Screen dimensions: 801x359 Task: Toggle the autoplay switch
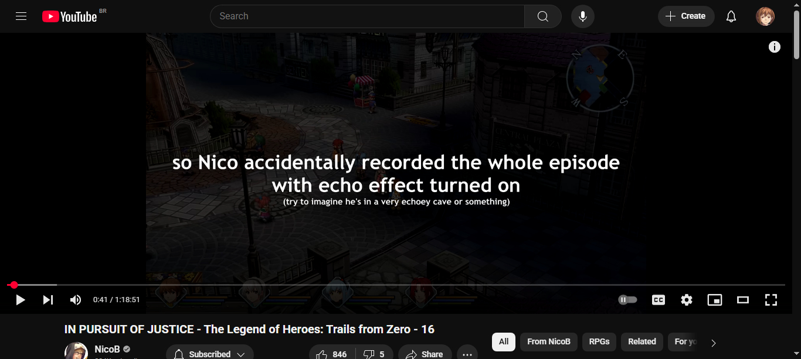click(x=628, y=300)
